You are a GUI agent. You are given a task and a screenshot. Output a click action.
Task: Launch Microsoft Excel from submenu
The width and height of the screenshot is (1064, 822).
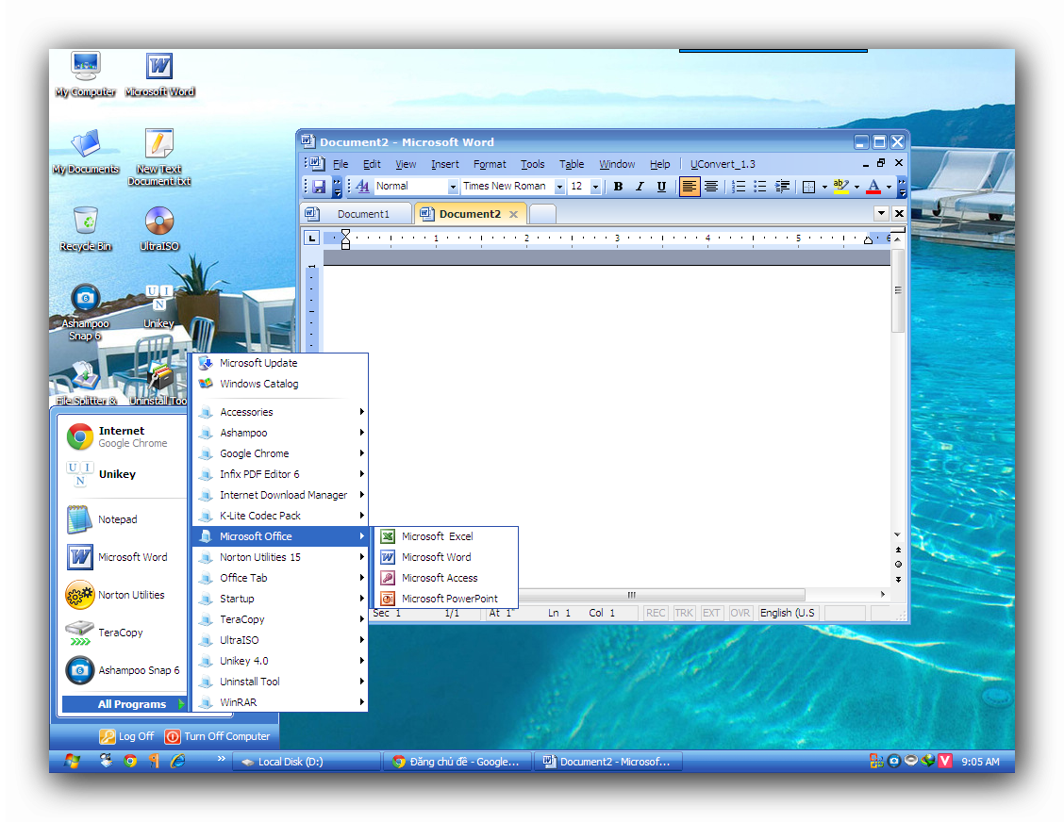446,536
